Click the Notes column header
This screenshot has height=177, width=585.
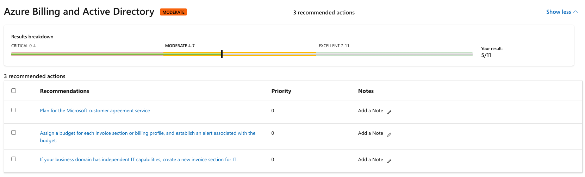coord(366,91)
